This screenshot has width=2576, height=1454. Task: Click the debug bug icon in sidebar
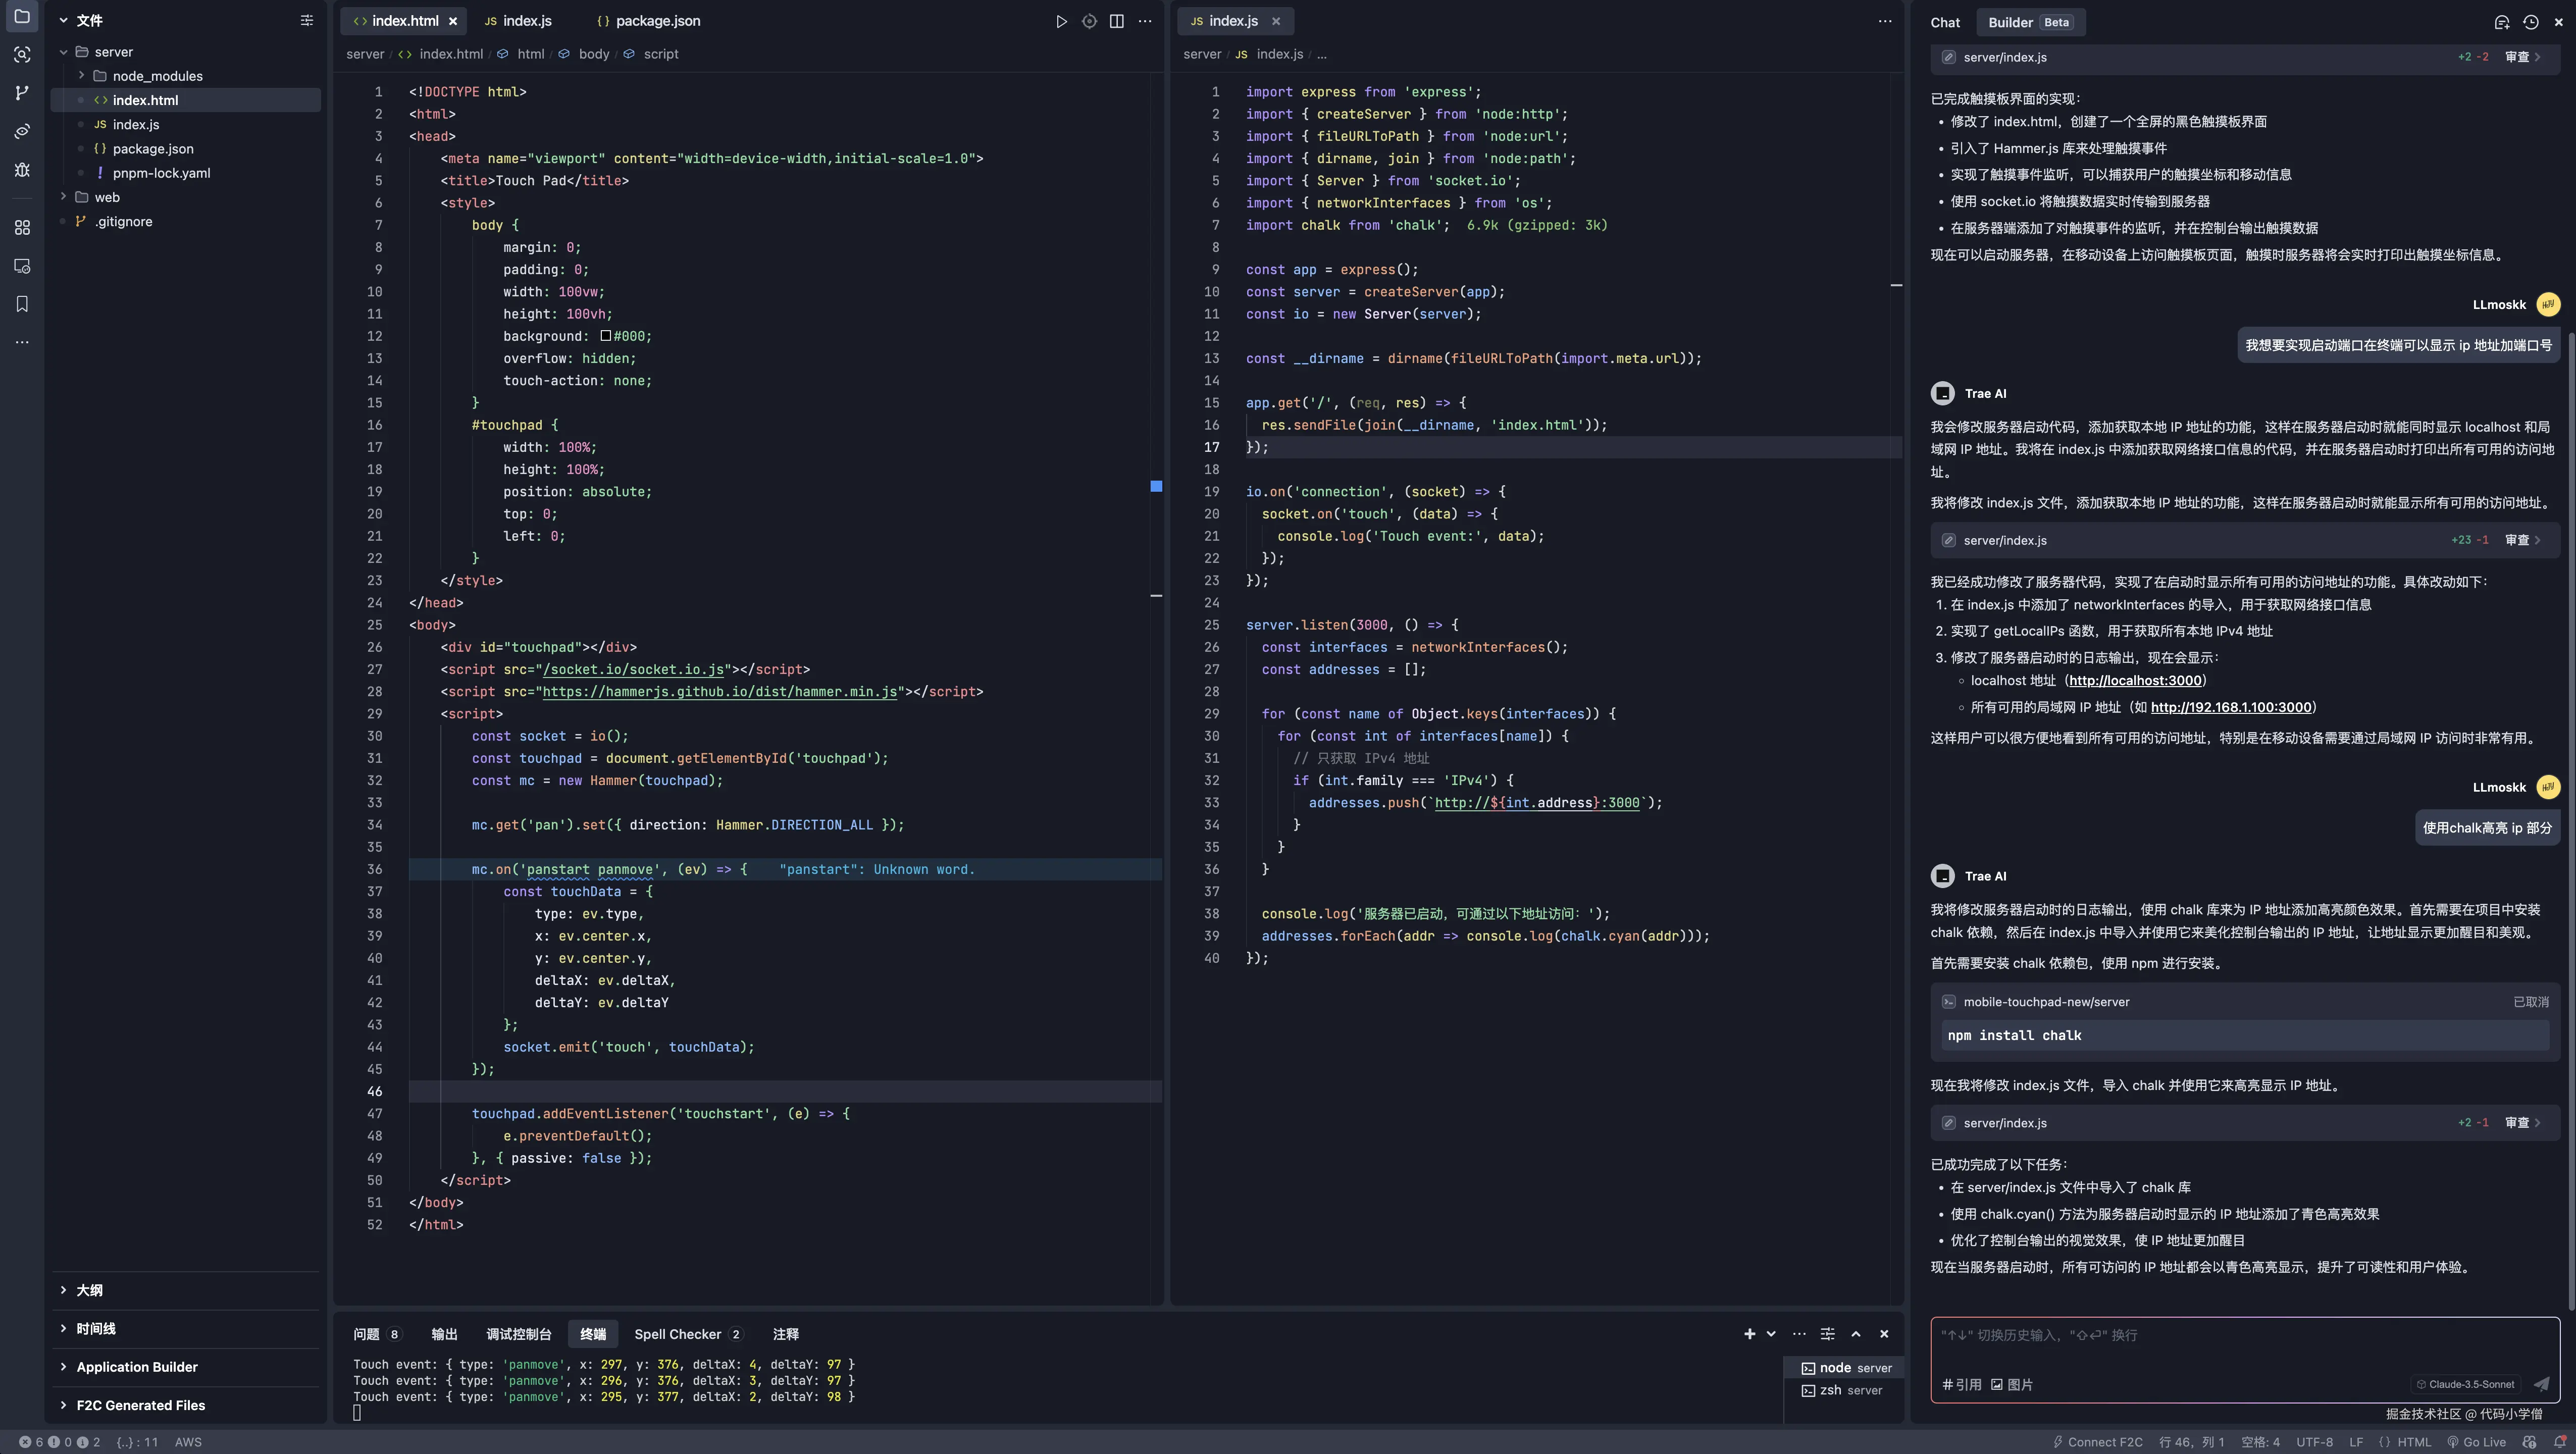22,170
